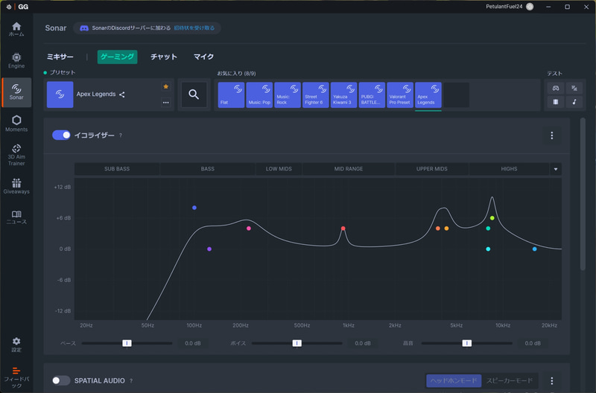Switch to the ゲーミング tab
Image resolution: width=596 pixels, height=393 pixels.
(118, 57)
